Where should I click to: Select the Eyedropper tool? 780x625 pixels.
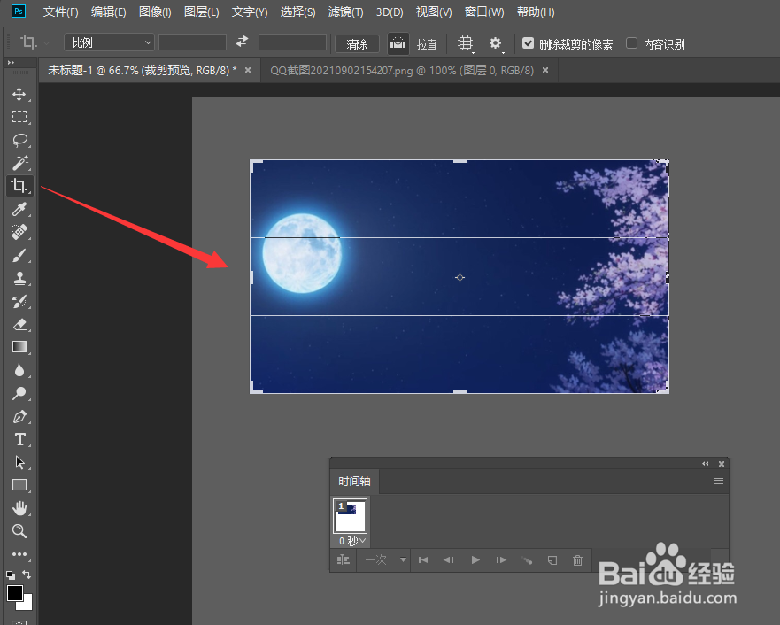[x=19, y=209]
